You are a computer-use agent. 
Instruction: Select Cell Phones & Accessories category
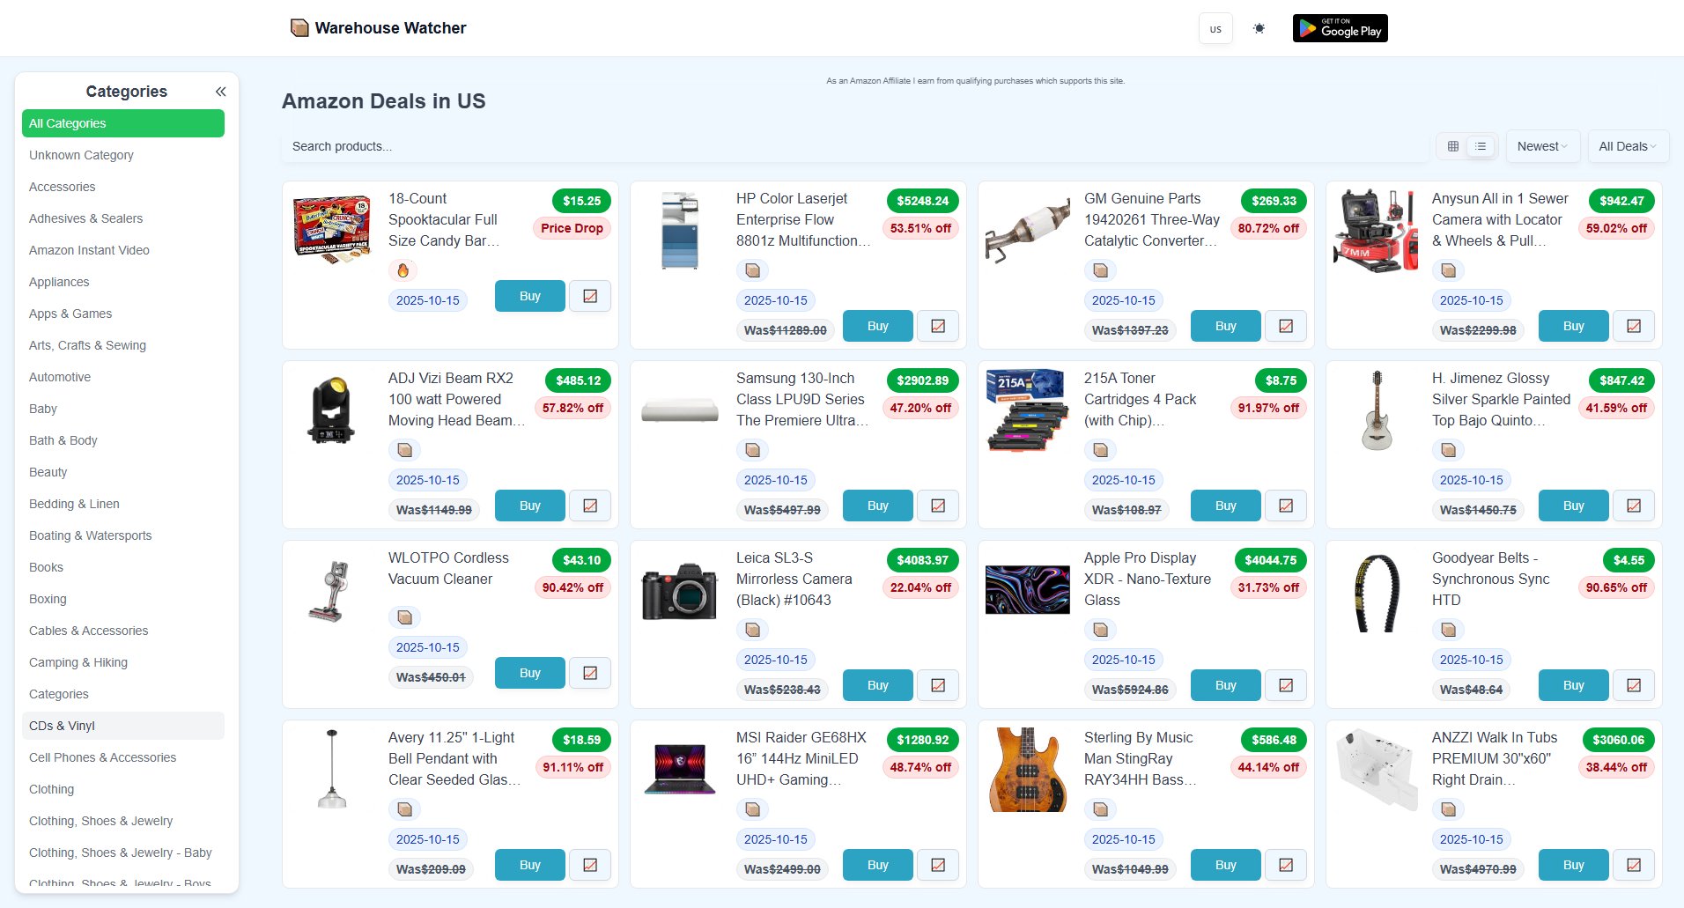tap(102, 757)
